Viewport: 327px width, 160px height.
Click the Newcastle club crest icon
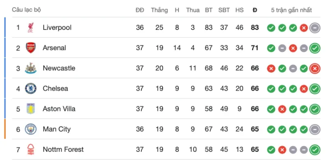pyautogui.click(x=31, y=68)
